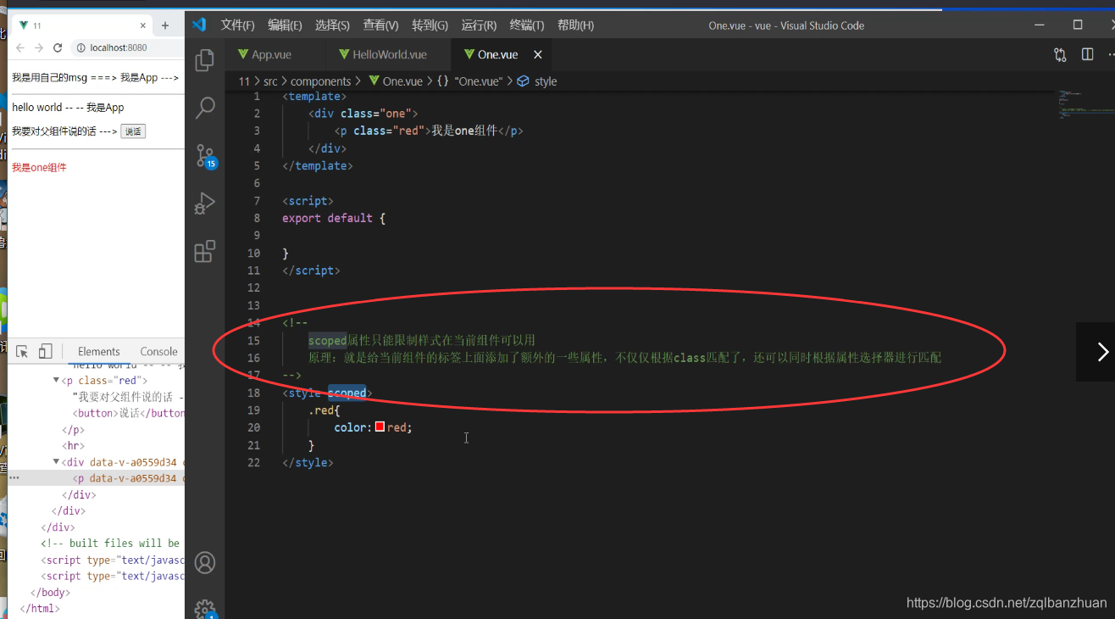
Task: Go to next image with right arrow
Action: click(1102, 352)
